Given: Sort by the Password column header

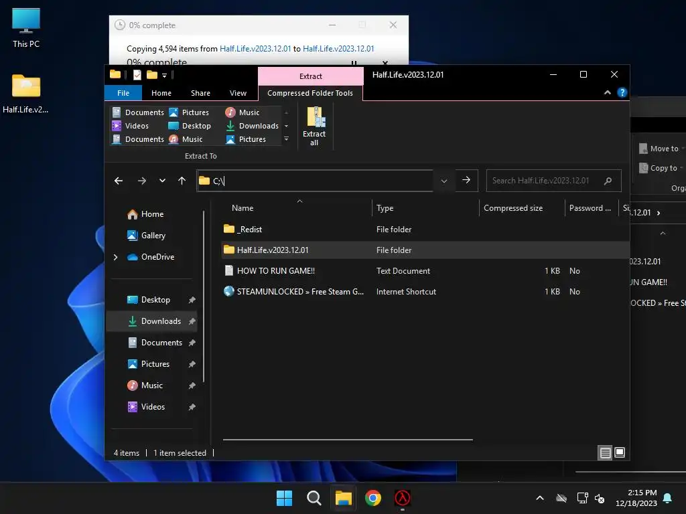Looking at the screenshot, I should [x=591, y=208].
